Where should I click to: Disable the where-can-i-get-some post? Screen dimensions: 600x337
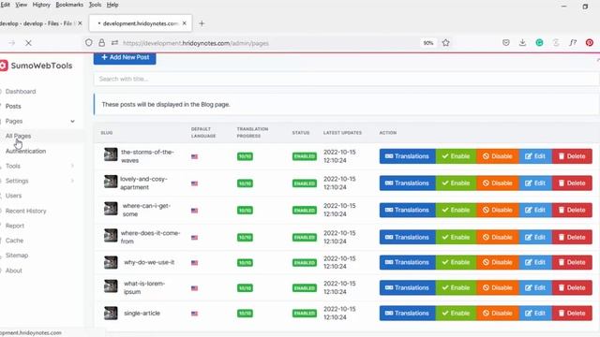pos(498,210)
